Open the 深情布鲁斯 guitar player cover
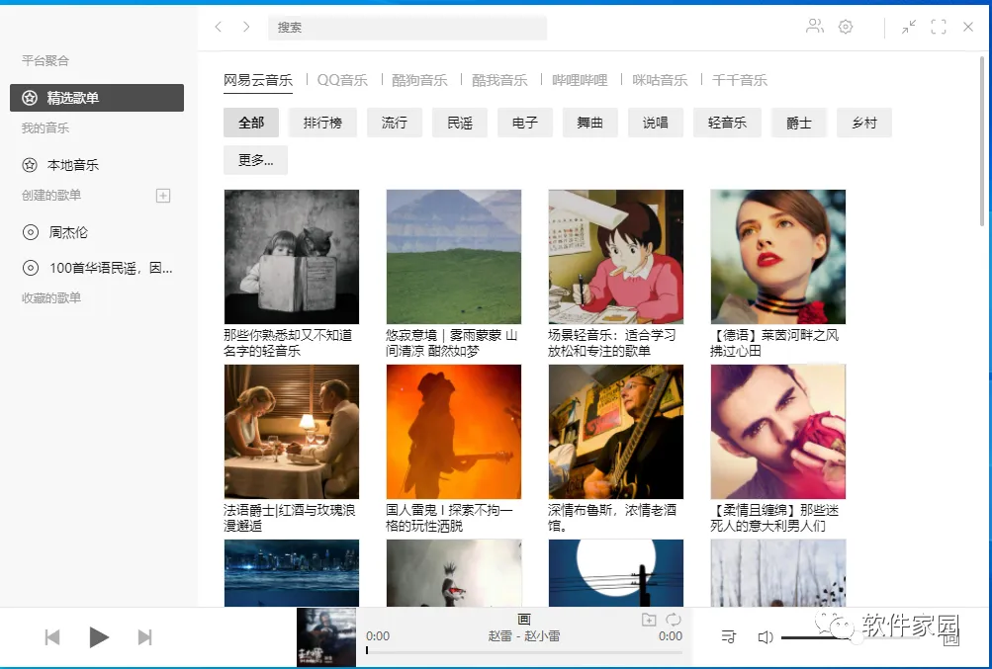Screen dimensions: 992x669 615,432
